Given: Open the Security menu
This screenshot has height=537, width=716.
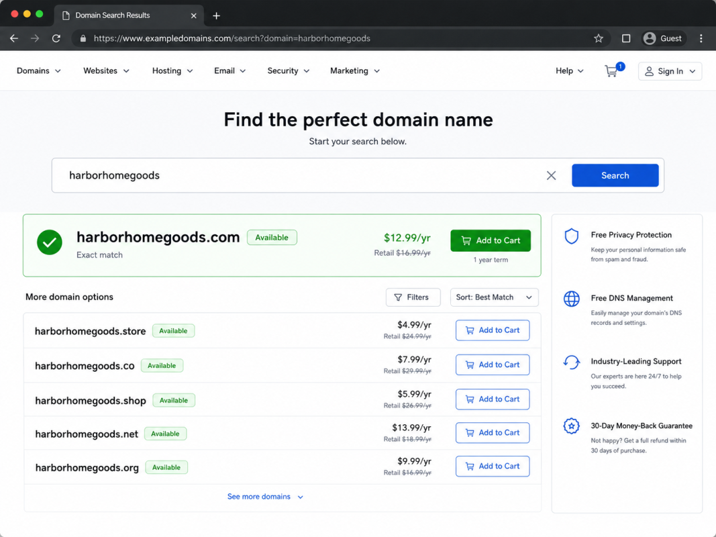Looking at the screenshot, I should (x=288, y=70).
